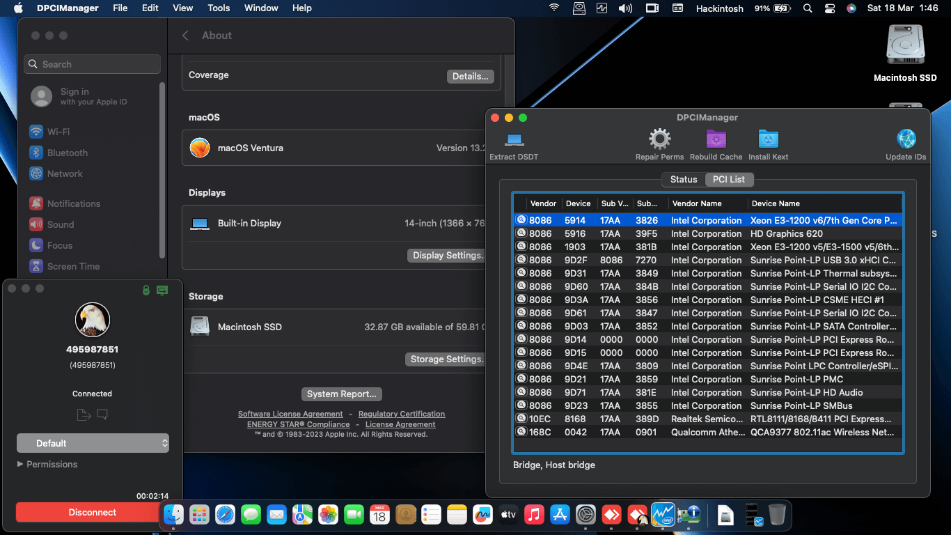Open Reminders from the Dock
951x535 pixels.
pos(431,515)
